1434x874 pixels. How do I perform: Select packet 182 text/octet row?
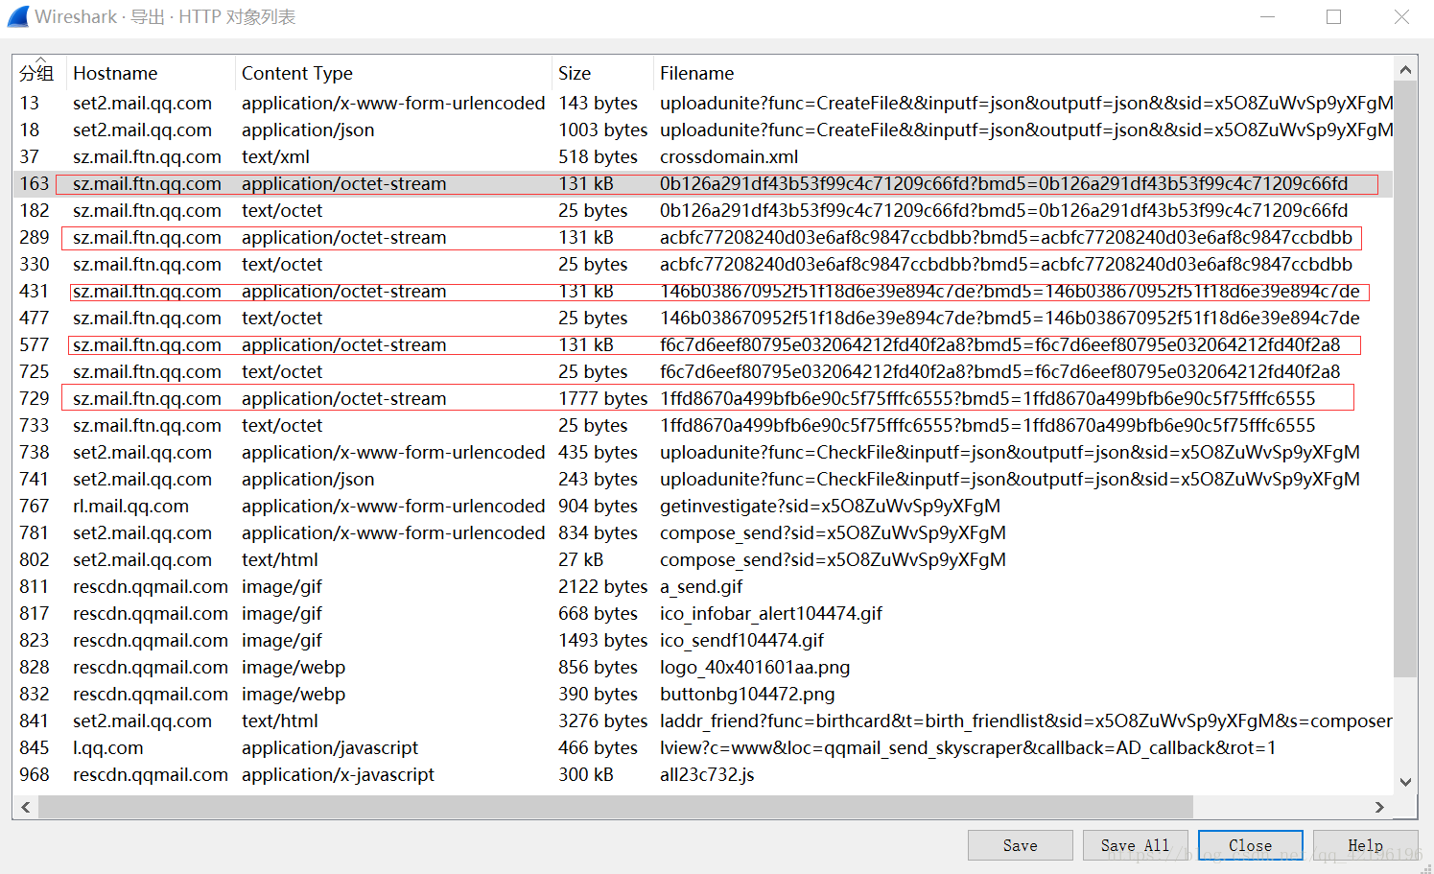[x=703, y=210]
